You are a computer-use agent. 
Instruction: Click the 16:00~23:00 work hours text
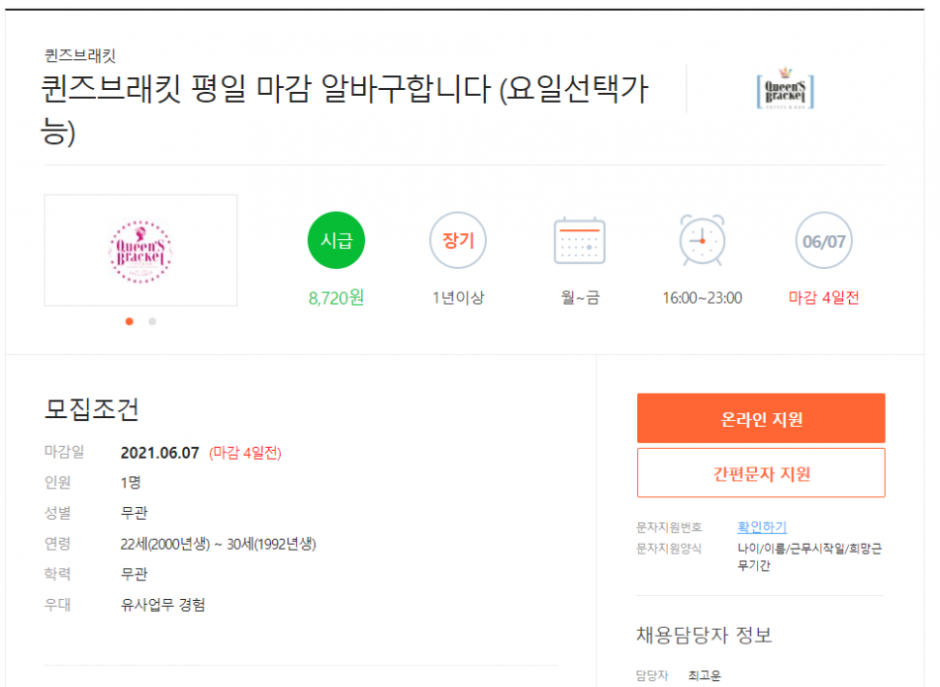point(702,298)
